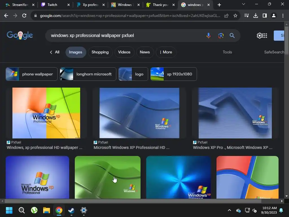Open the green wave Windows thumbnail
Screen dimensions: 289x217
[x=108, y=177]
